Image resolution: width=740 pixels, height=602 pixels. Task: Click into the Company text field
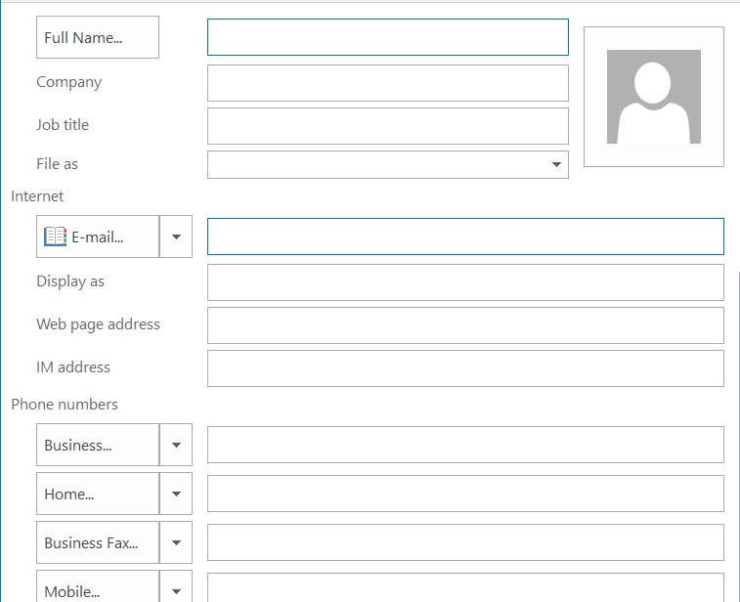coord(387,83)
